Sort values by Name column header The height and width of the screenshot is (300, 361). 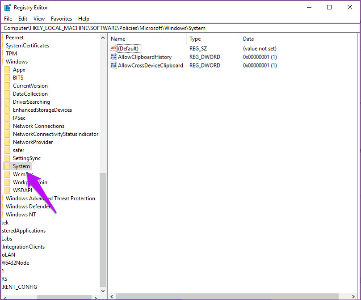click(147, 39)
